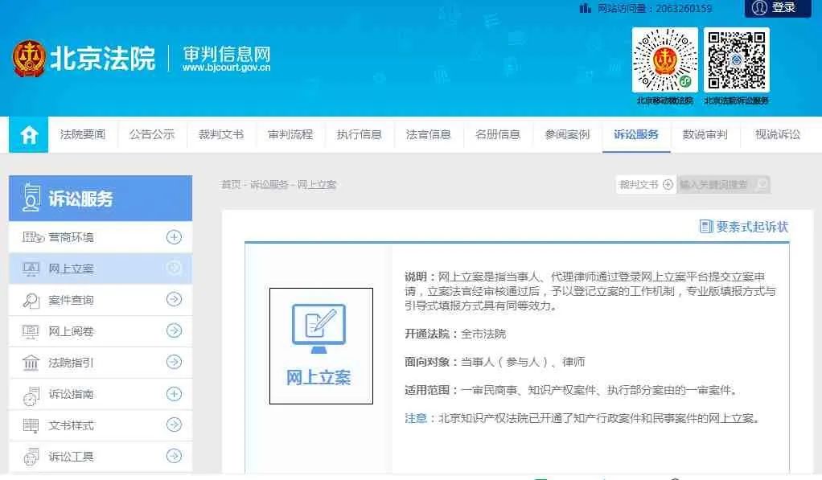Select the 文书样式 sidebar item
The image size is (822, 480).
101,425
